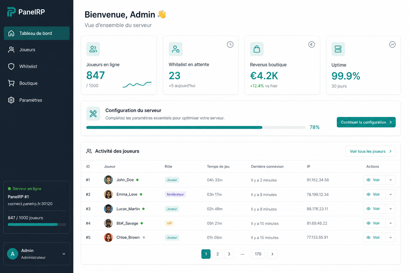The image size is (410, 273).
Task: Click John_Doe's avatar
Action: [108, 180]
